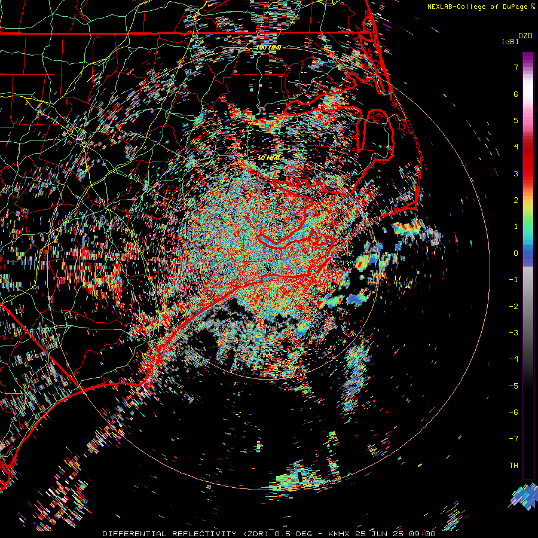The height and width of the screenshot is (538, 538).
Task: Click the ZDR color scale bar
Action: click(528, 265)
